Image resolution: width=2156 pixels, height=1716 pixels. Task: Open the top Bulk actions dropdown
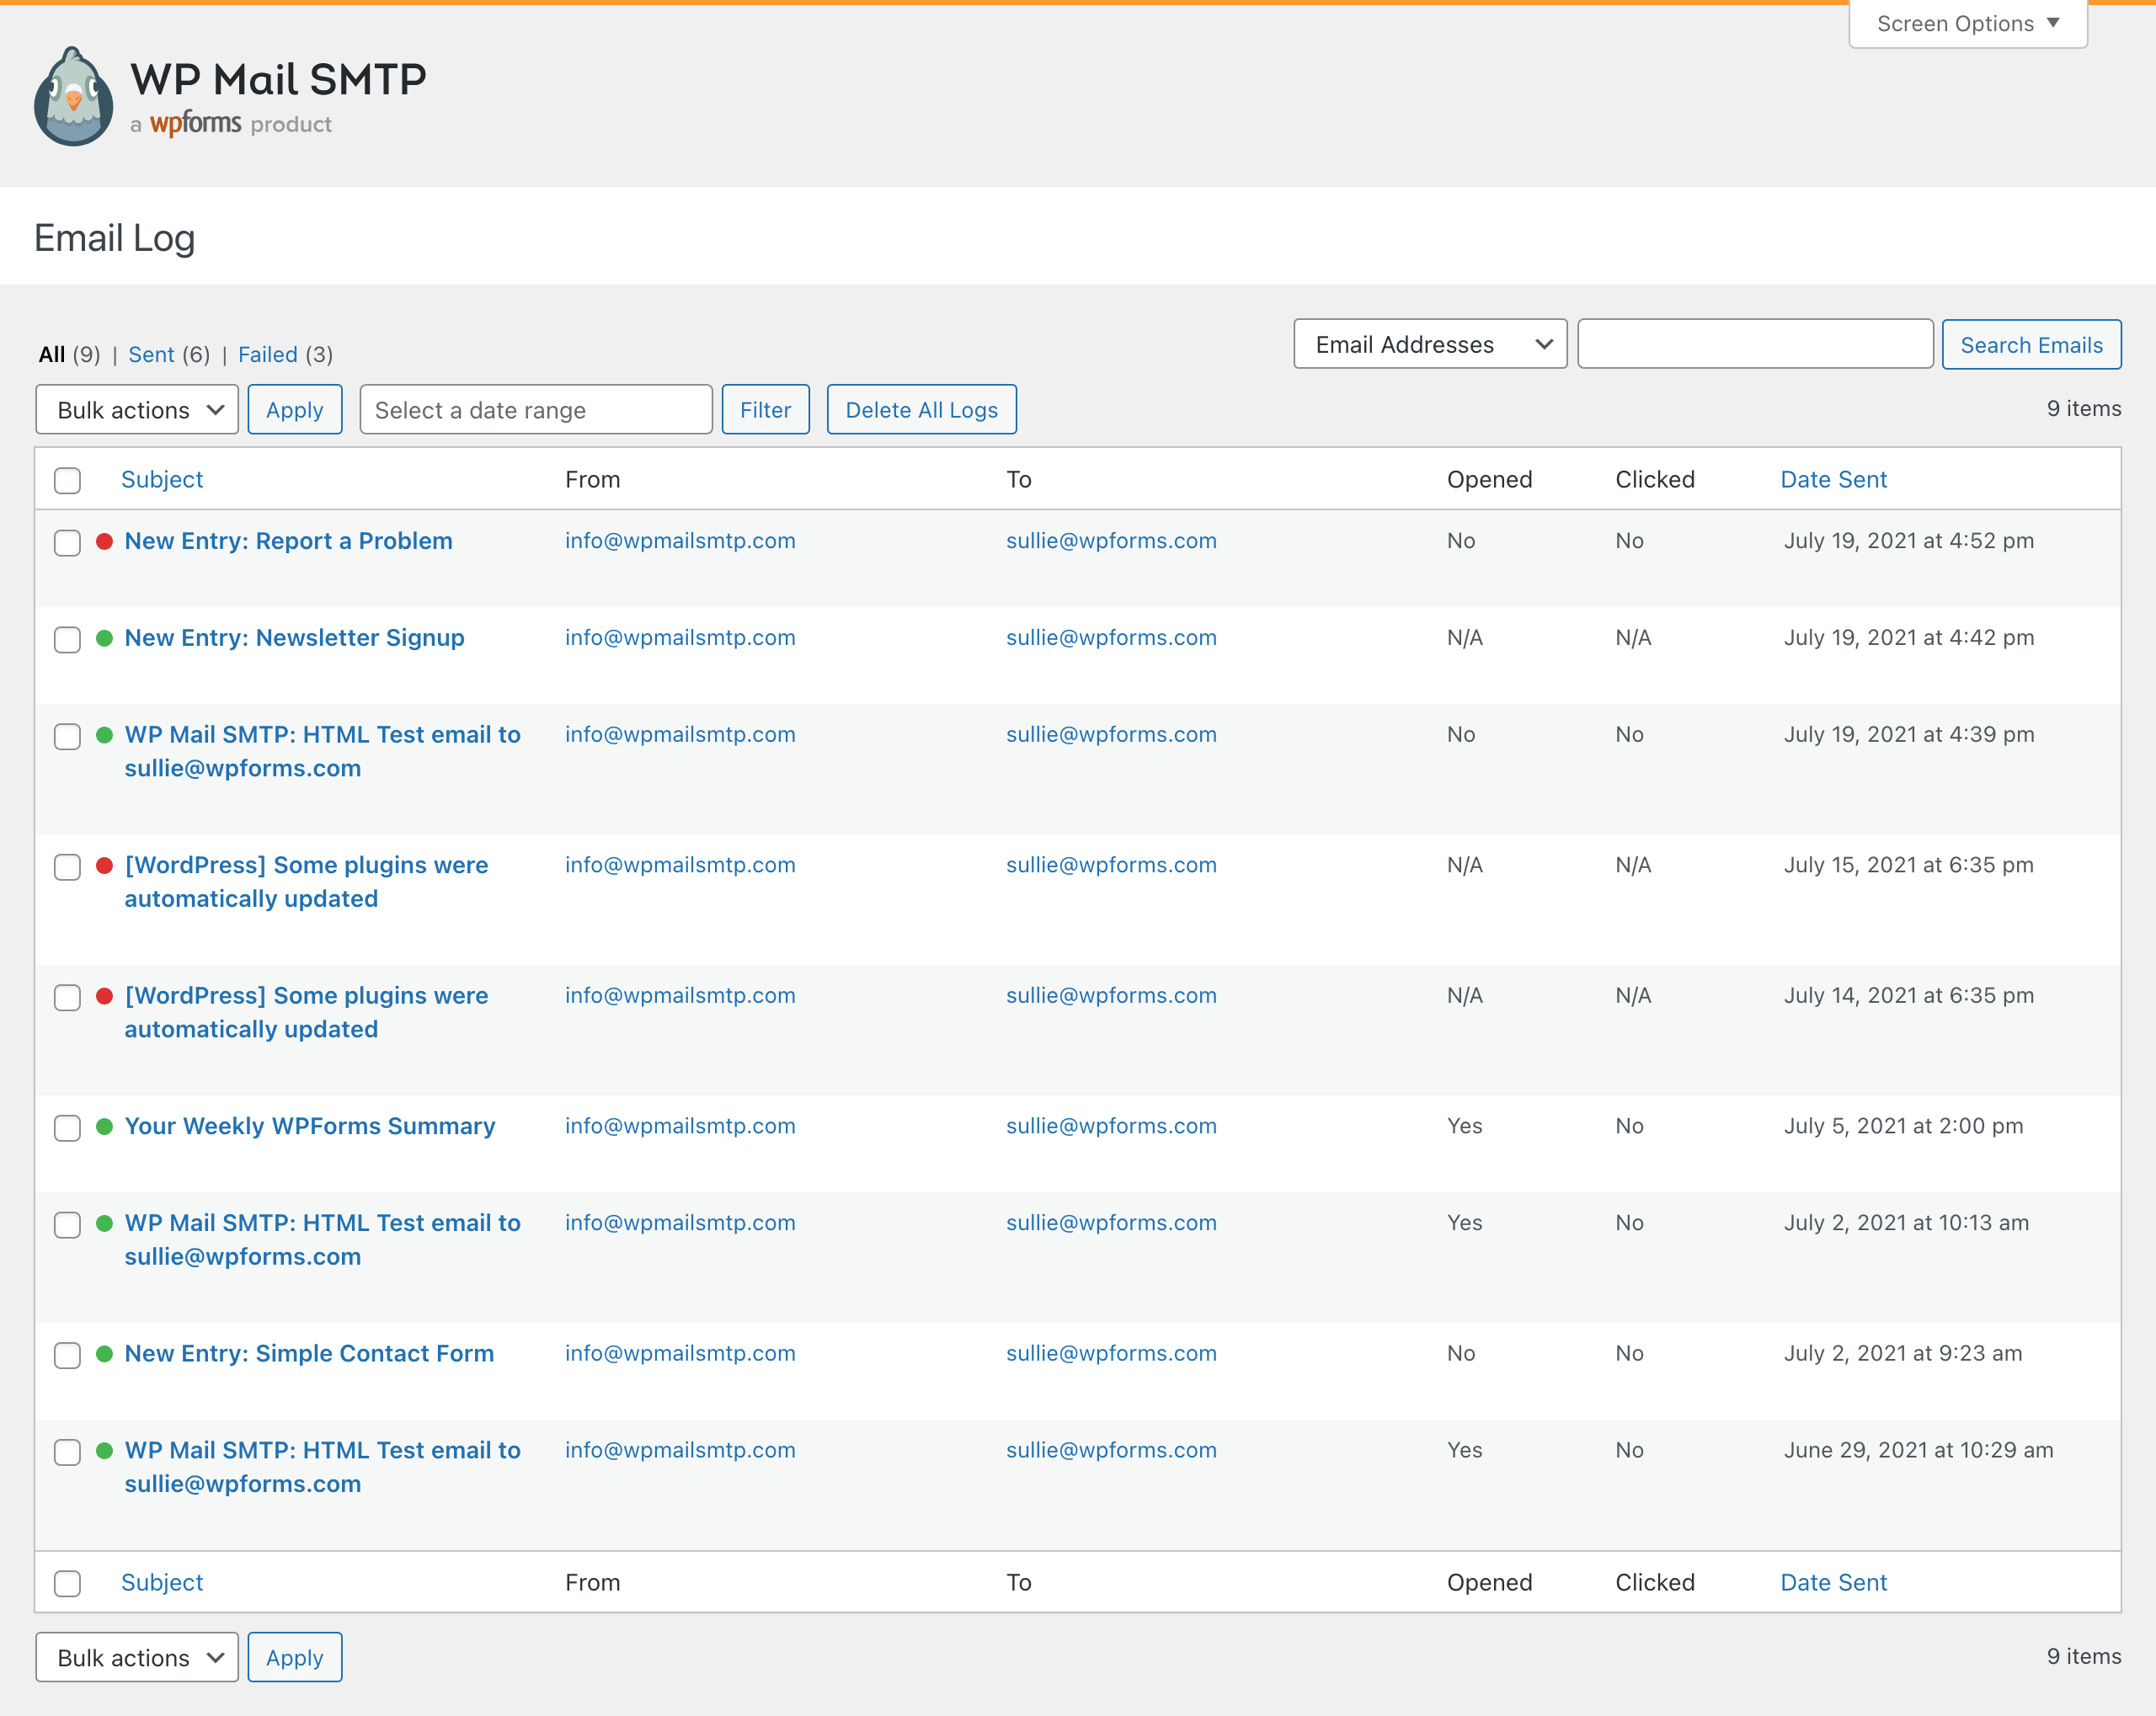click(137, 410)
